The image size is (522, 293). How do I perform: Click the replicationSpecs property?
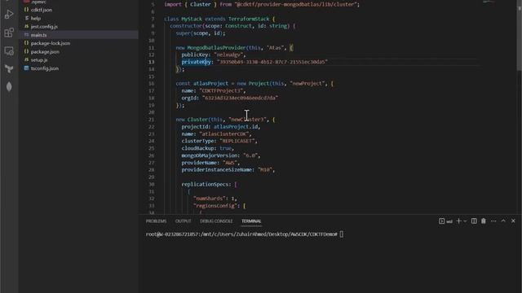tap(206, 185)
